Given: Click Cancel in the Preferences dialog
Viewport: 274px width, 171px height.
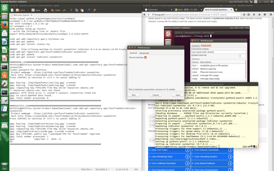Looking at the screenshot, I should point(155,95).
